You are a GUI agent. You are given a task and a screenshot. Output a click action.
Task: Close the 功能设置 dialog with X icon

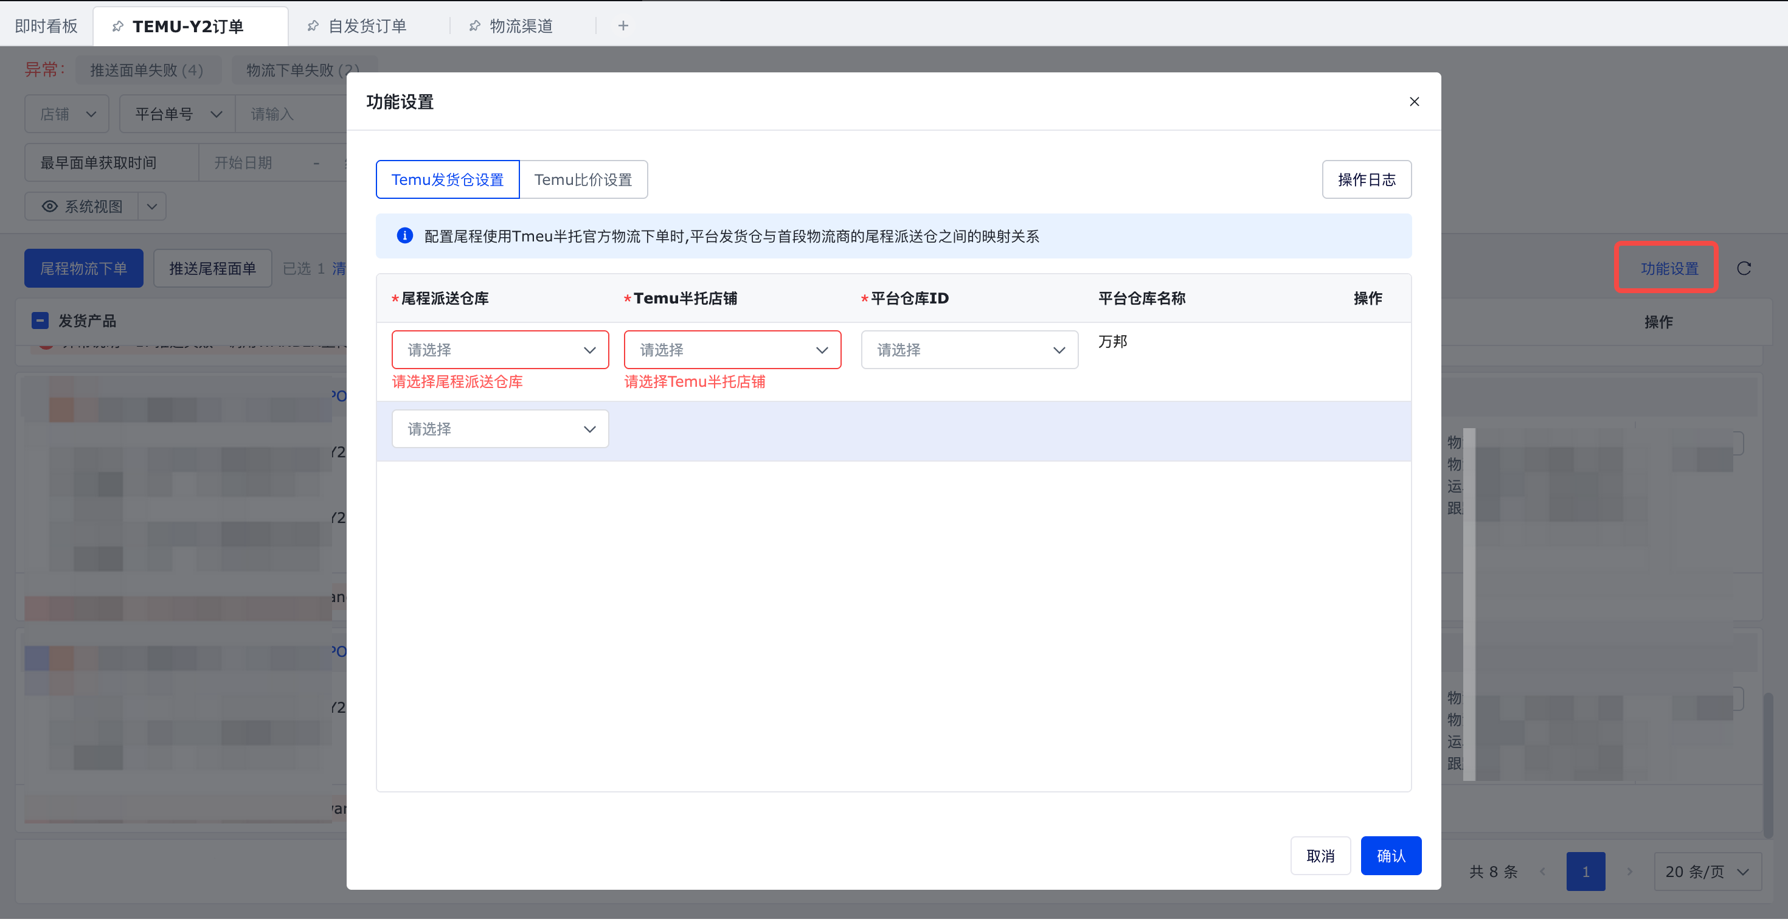click(1414, 102)
